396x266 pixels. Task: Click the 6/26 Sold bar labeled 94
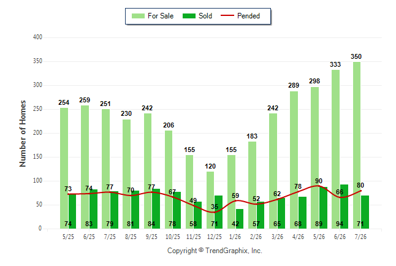point(344,207)
